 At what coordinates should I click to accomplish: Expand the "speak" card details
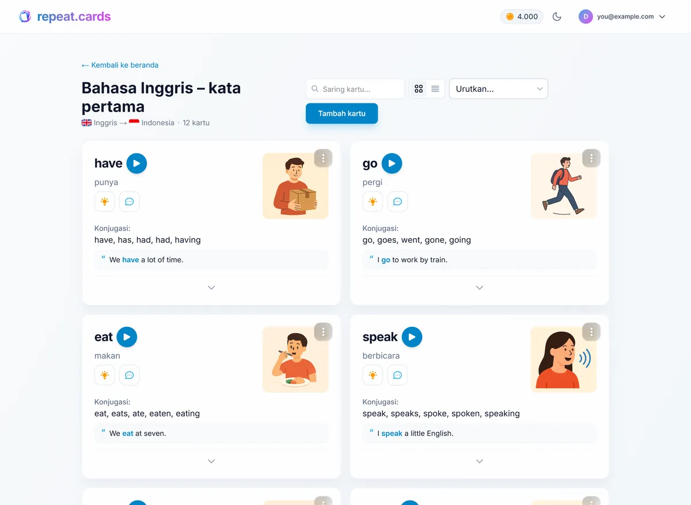tap(480, 461)
